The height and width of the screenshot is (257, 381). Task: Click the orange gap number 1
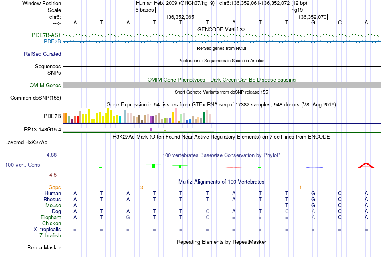coord(300,188)
